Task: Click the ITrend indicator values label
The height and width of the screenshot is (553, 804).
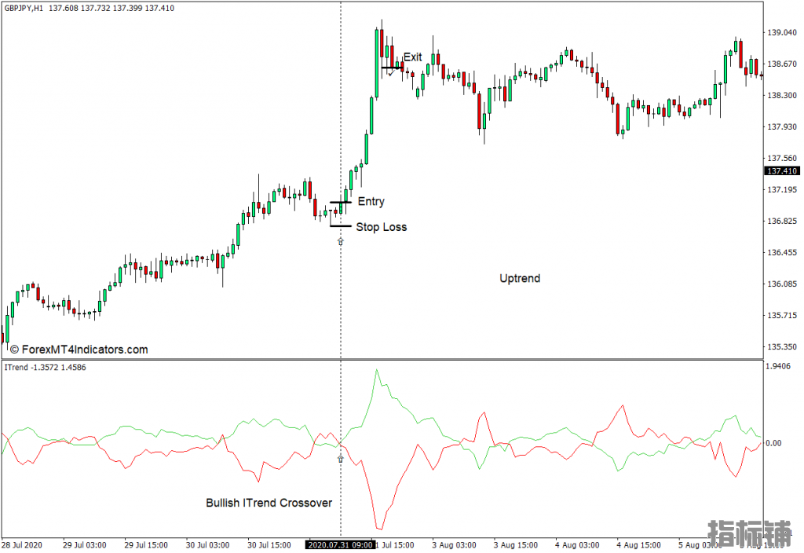Action: click(x=45, y=368)
